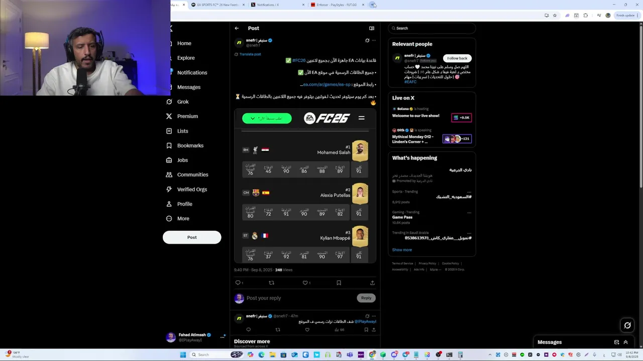Switch to Notifications / X browser tab
The image size is (643, 361).
pyautogui.click(x=277, y=5)
